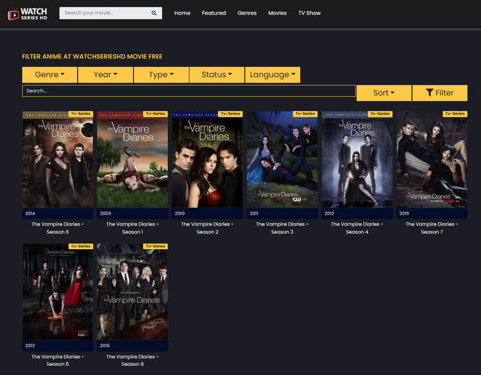Open the Movies menu item
Viewport: 481px width, 375px height.
[x=278, y=13]
